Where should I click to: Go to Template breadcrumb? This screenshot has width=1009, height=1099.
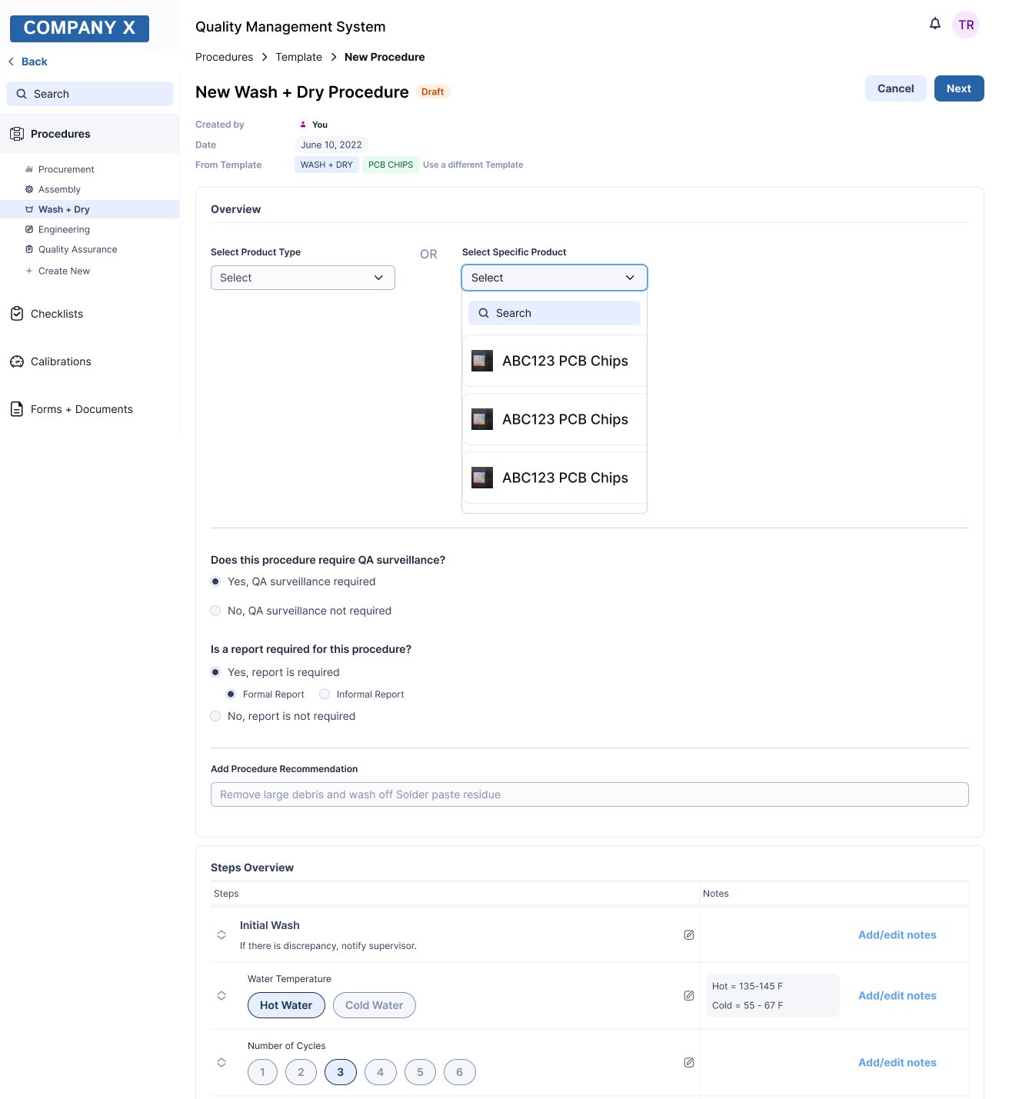[x=298, y=57]
